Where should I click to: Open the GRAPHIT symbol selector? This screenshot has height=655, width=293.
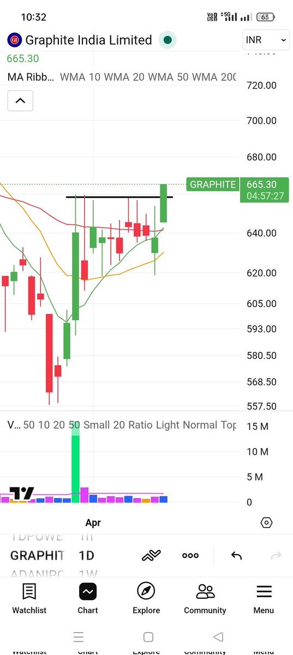pyautogui.click(x=37, y=555)
